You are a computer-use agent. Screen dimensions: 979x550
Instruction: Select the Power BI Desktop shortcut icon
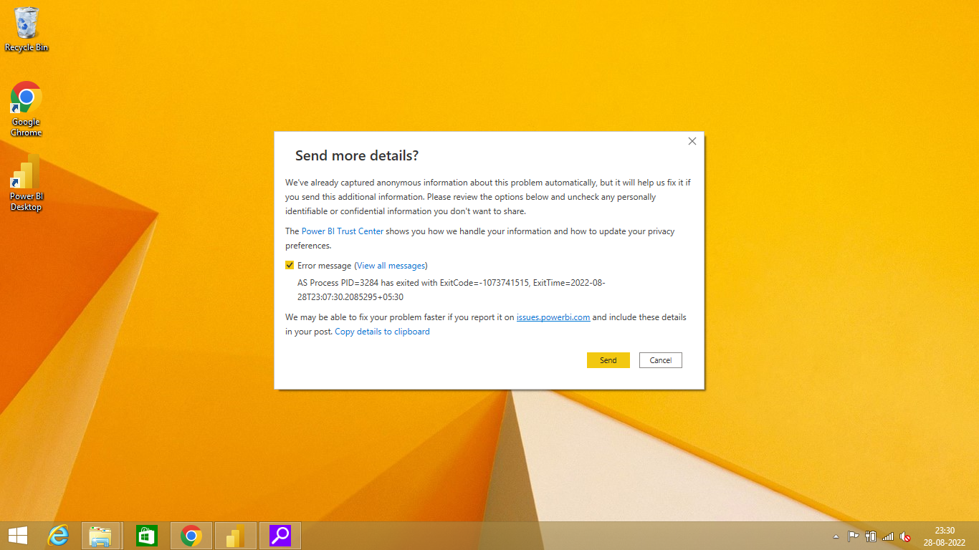tap(27, 183)
